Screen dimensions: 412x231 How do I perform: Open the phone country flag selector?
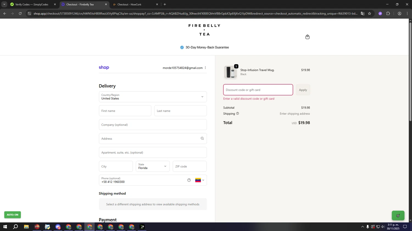[x=200, y=180]
